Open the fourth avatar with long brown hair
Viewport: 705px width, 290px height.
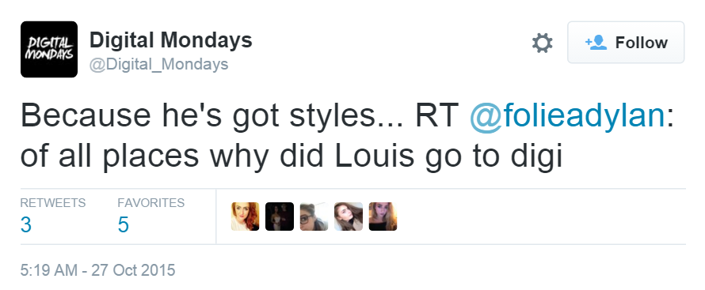tap(349, 217)
